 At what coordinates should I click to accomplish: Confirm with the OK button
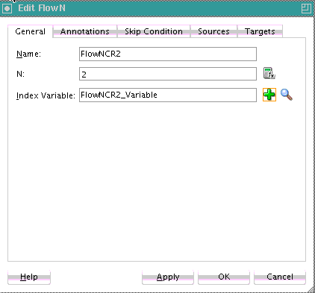click(224, 277)
